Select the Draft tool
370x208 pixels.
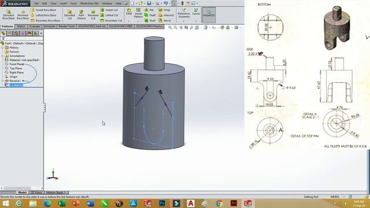click(x=150, y=15)
